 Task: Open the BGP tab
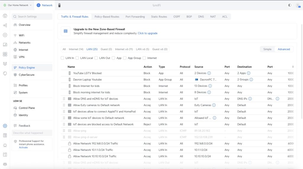tap(189, 17)
